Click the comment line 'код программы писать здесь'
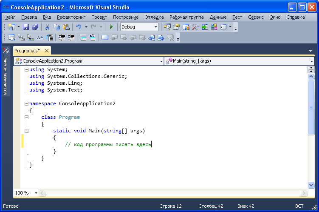Screen dimensions: 319x212 (108, 145)
